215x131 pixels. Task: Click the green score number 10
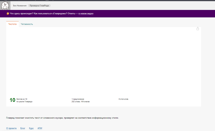pyautogui.click(x=12, y=100)
